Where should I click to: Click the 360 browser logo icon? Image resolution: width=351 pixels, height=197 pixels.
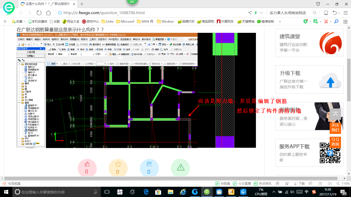pyautogui.click(x=9, y=8)
